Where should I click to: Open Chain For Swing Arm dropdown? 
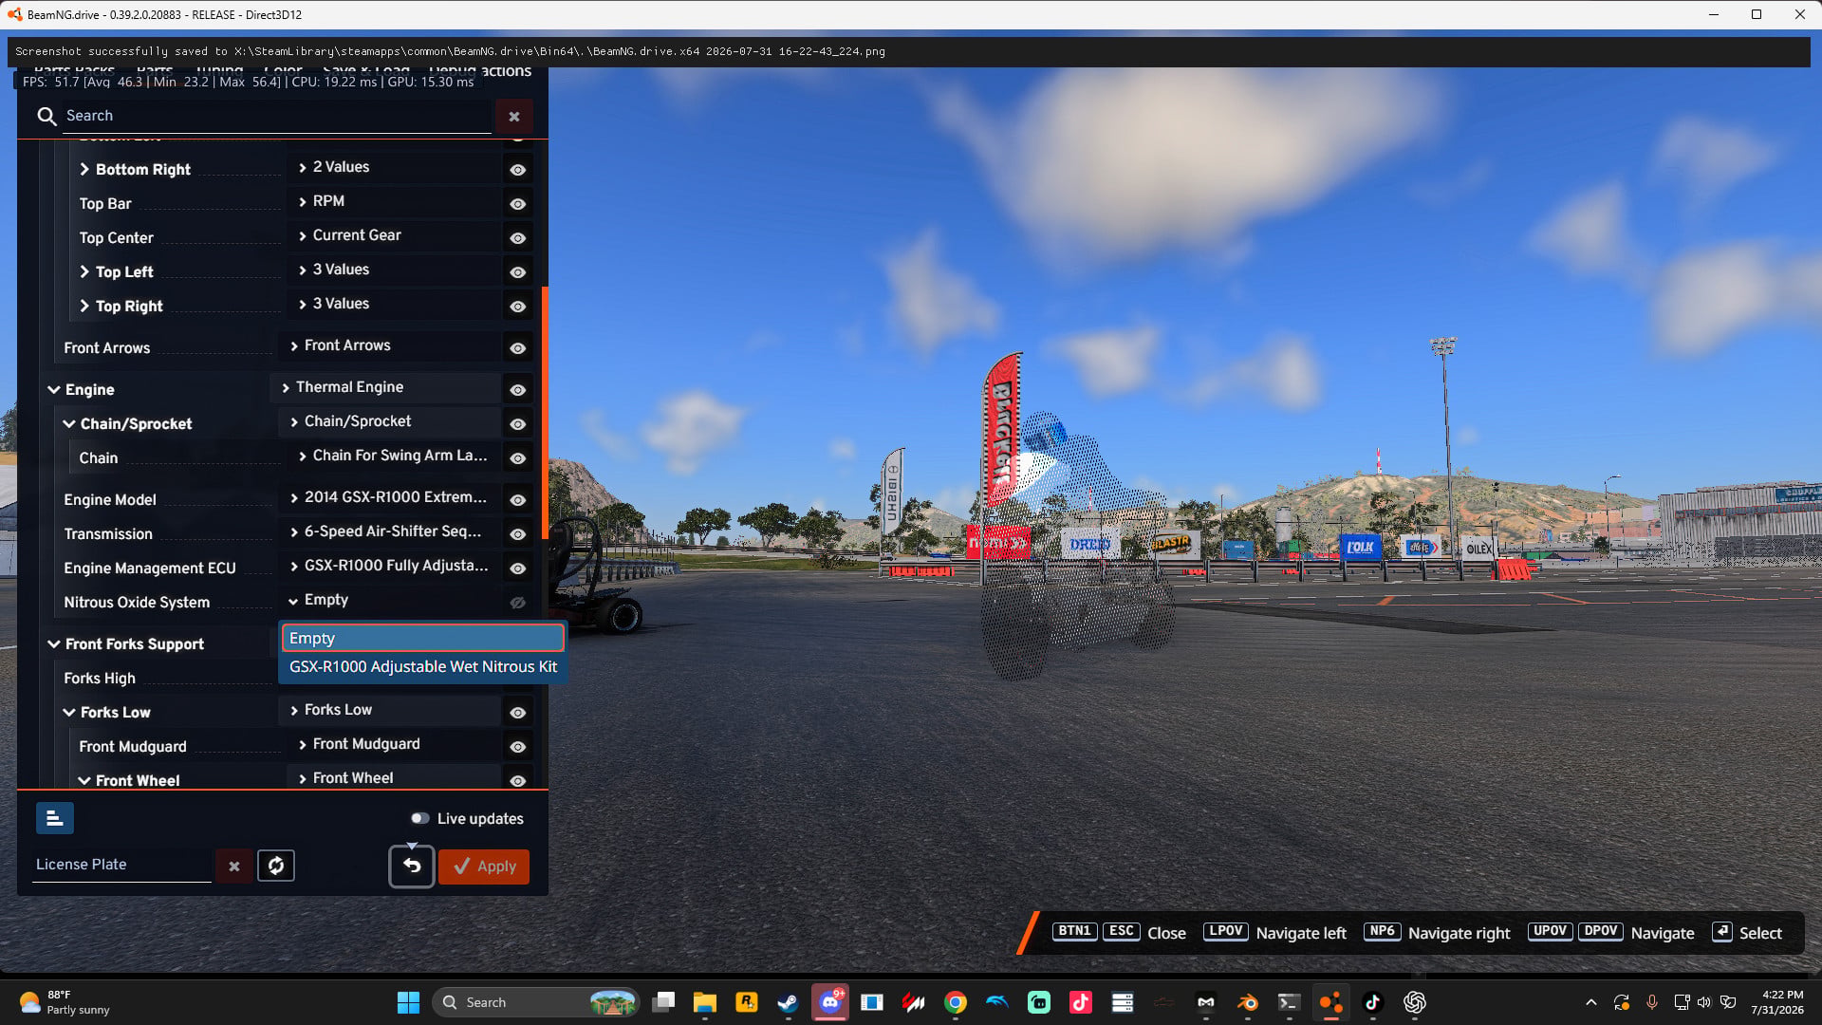[x=394, y=456]
